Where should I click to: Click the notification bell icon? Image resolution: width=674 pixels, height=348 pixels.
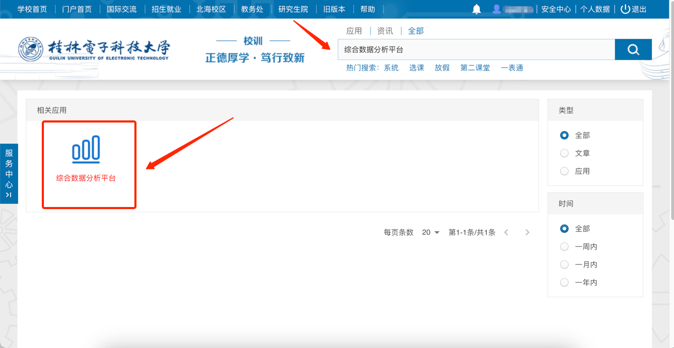point(477,9)
